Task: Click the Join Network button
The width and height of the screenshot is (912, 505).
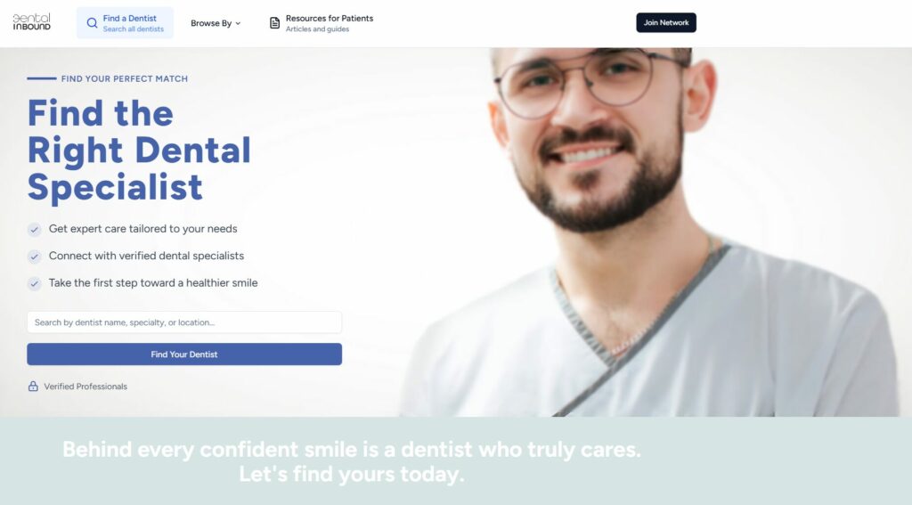Action: click(x=666, y=22)
